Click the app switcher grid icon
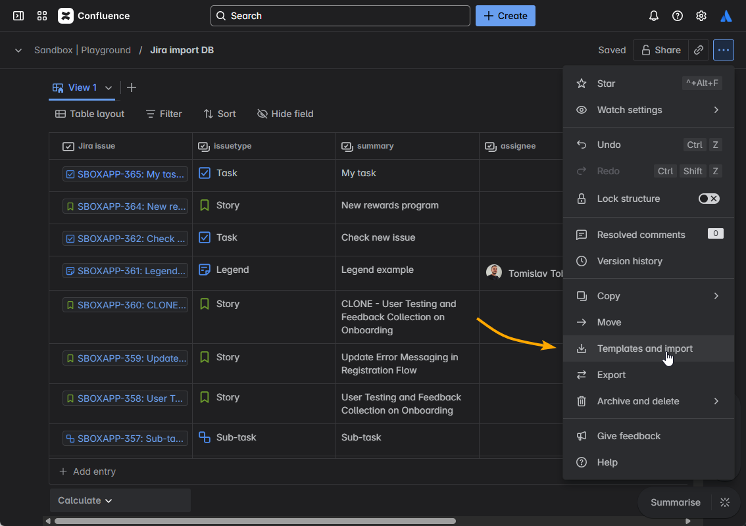746x526 pixels. tap(42, 15)
